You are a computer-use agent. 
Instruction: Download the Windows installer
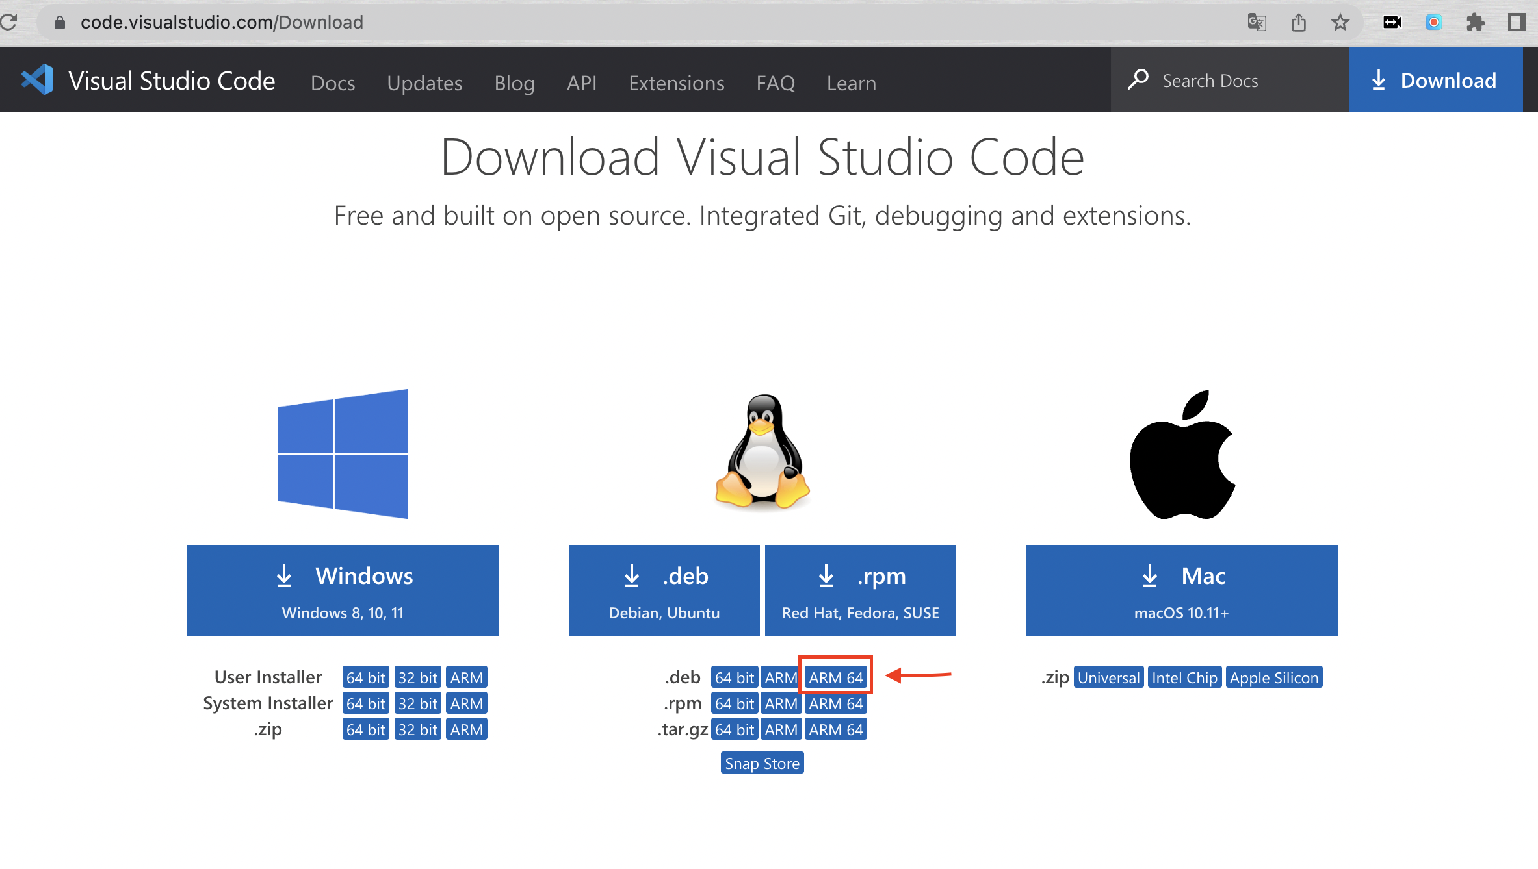click(343, 590)
